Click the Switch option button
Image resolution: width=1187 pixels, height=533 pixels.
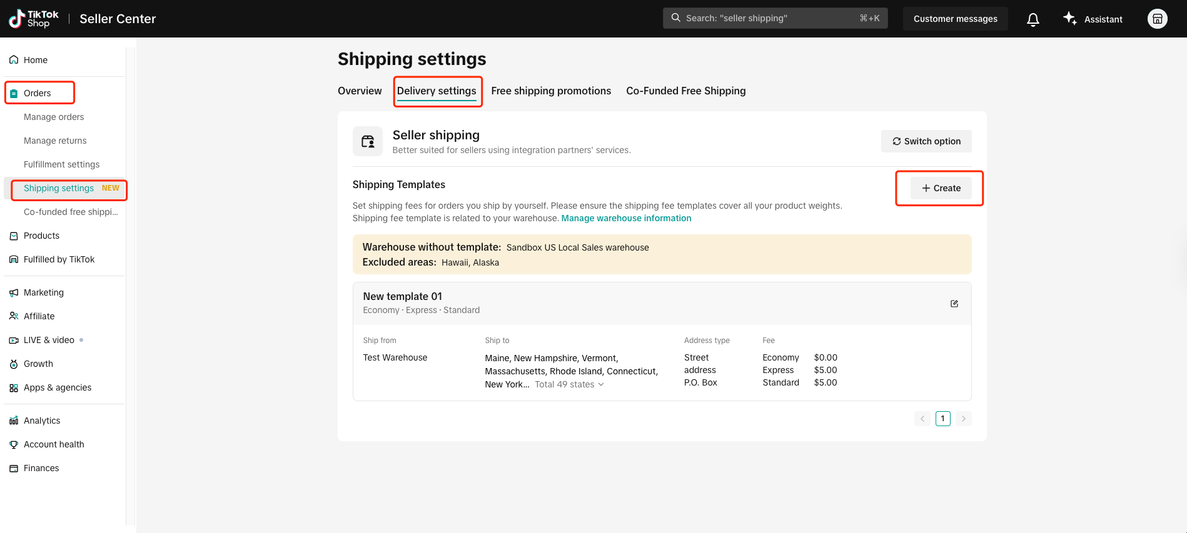coord(926,141)
